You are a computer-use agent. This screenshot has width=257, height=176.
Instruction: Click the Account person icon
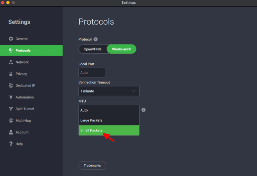tap(11, 132)
